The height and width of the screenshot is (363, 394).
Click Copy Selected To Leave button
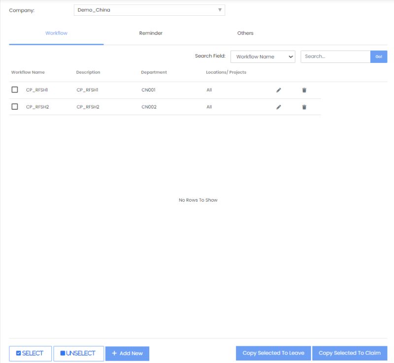pyautogui.click(x=273, y=353)
